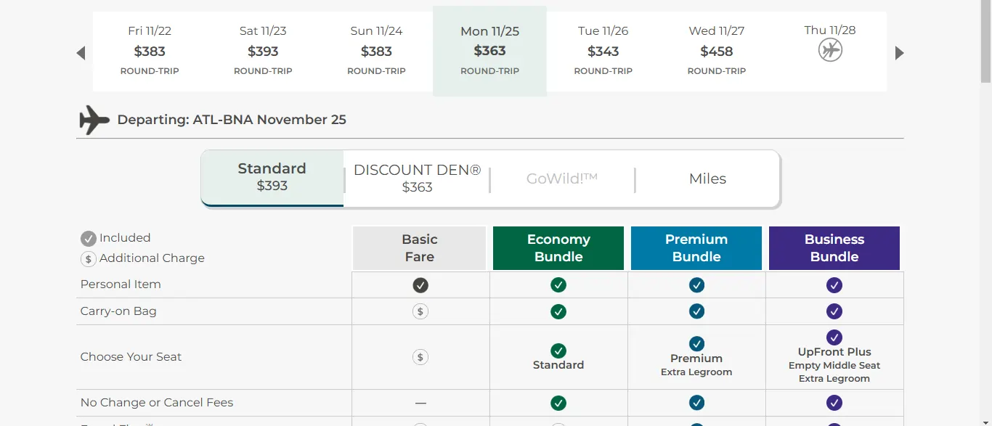Click Premium Bundle Carry-on Bag checkmark
This screenshot has height=426, width=992.
pyautogui.click(x=696, y=311)
